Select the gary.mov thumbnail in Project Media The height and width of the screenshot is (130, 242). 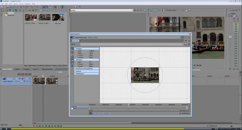[x=58, y=17]
